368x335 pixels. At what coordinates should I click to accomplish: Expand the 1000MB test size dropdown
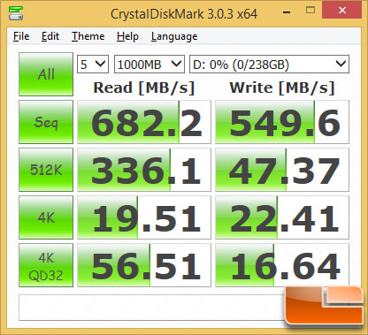[149, 64]
